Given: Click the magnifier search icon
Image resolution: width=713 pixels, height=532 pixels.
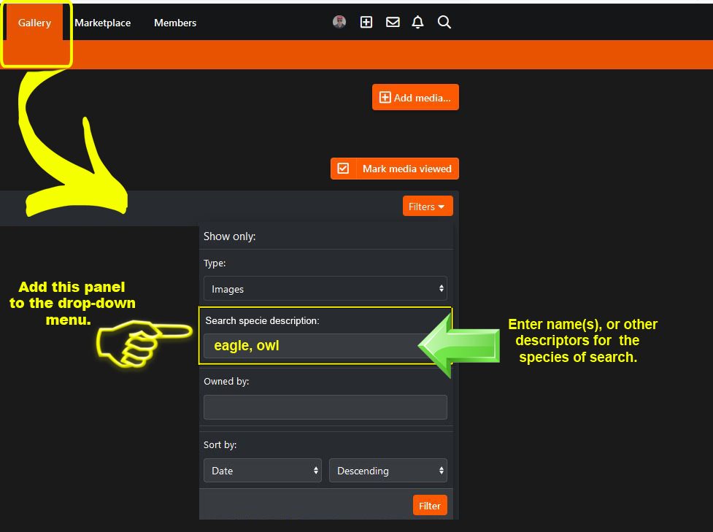Looking at the screenshot, I should pyautogui.click(x=444, y=22).
